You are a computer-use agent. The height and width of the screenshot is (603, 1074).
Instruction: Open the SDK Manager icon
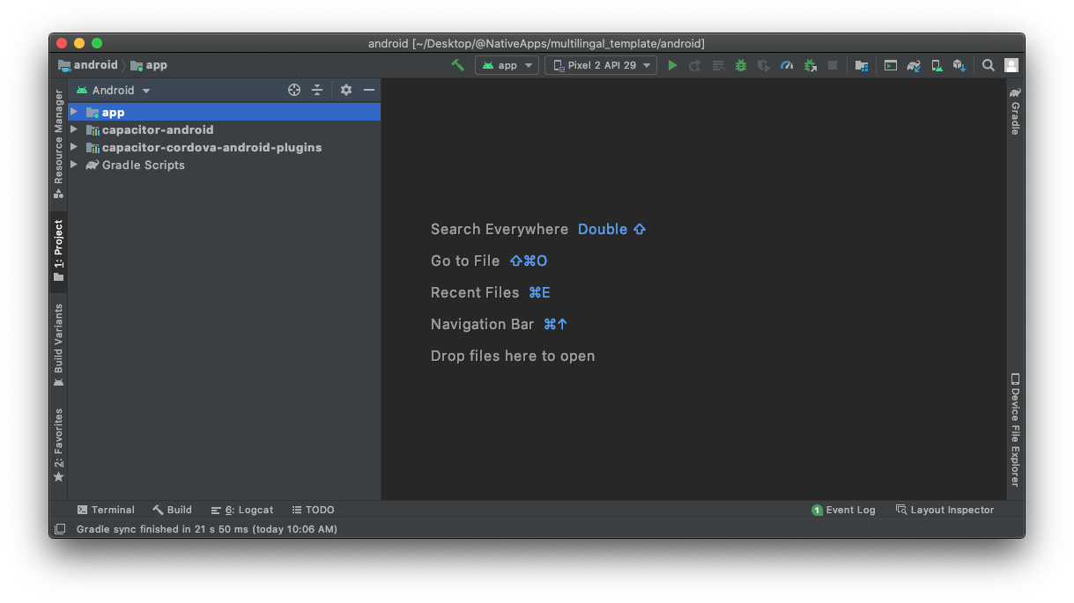(959, 65)
